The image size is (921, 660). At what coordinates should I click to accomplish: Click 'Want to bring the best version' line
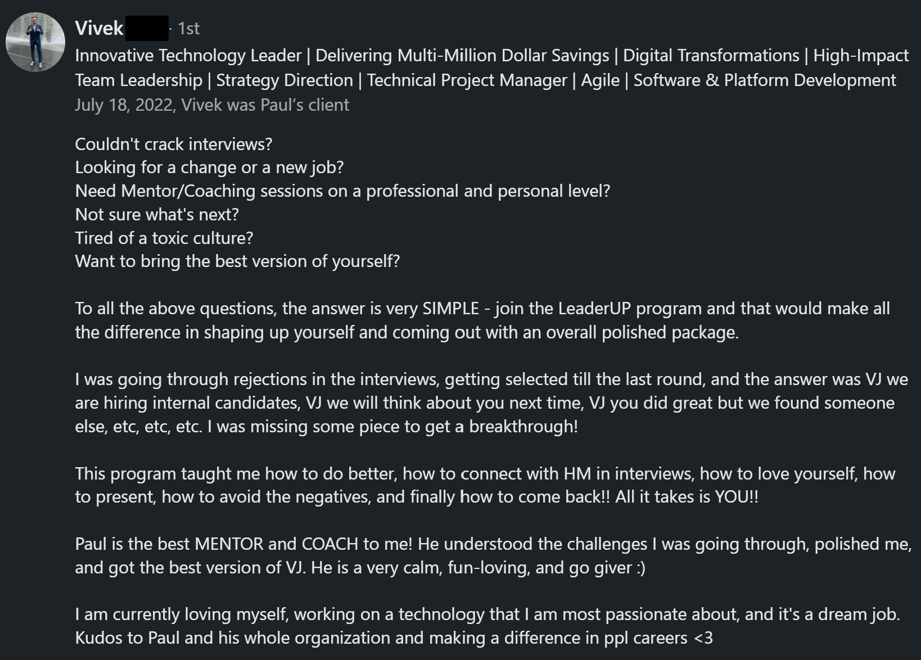tap(237, 261)
